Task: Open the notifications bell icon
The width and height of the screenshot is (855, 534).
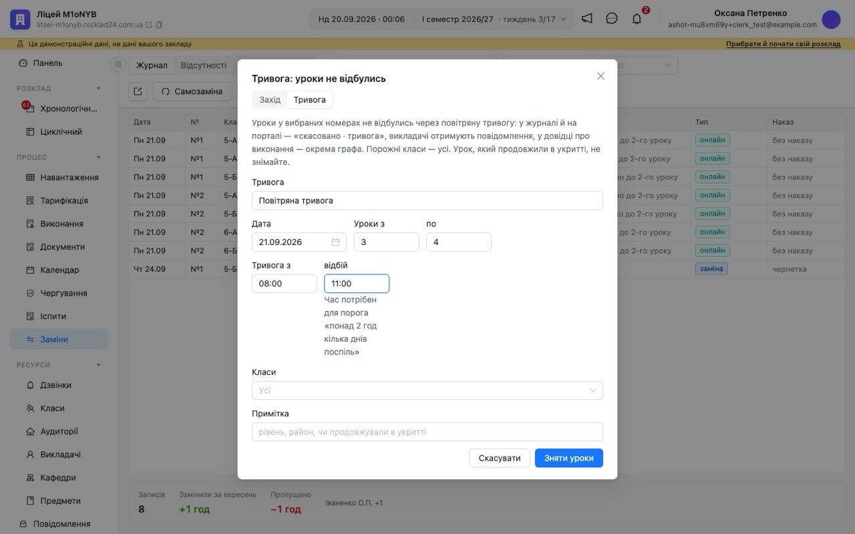Action: coord(637,19)
